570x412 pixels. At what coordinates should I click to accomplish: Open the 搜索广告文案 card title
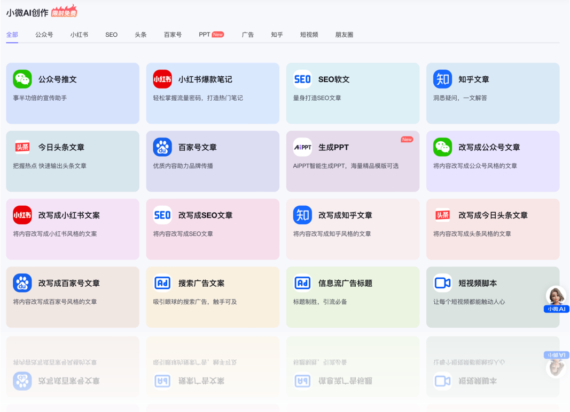pyautogui.click(x=201, y=283)
